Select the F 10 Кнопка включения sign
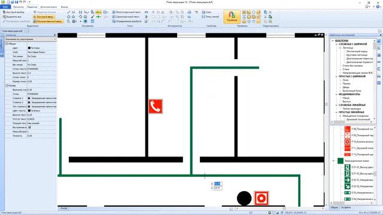This screenshot has height=215, width=383. pyautogui.click(x=359, y=142)
